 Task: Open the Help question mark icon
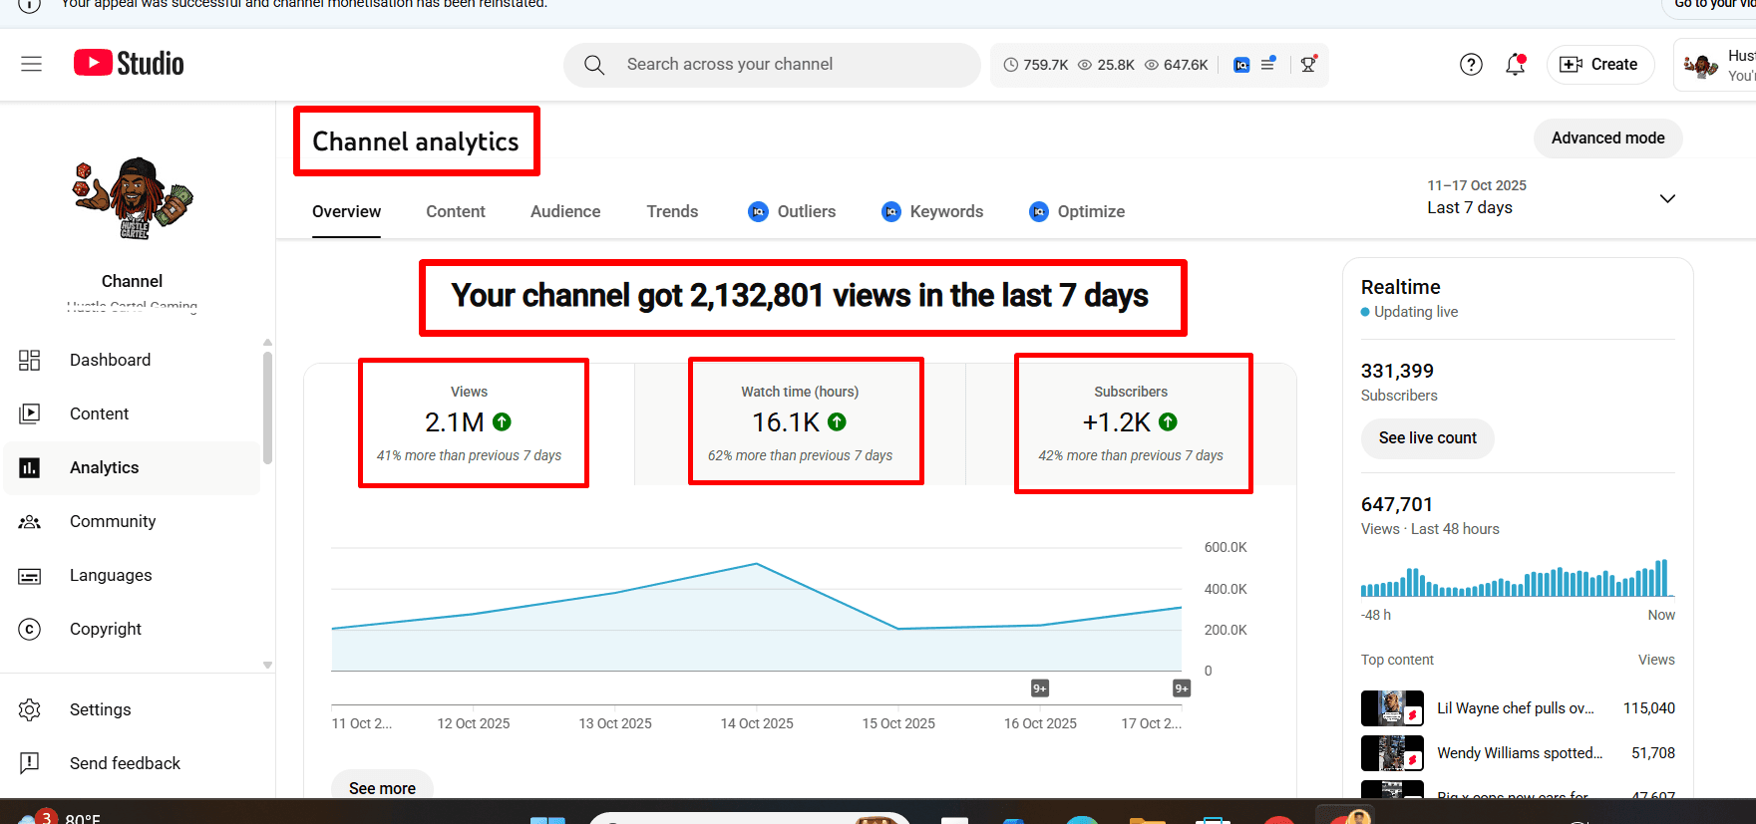click(x=1471, y=65)
